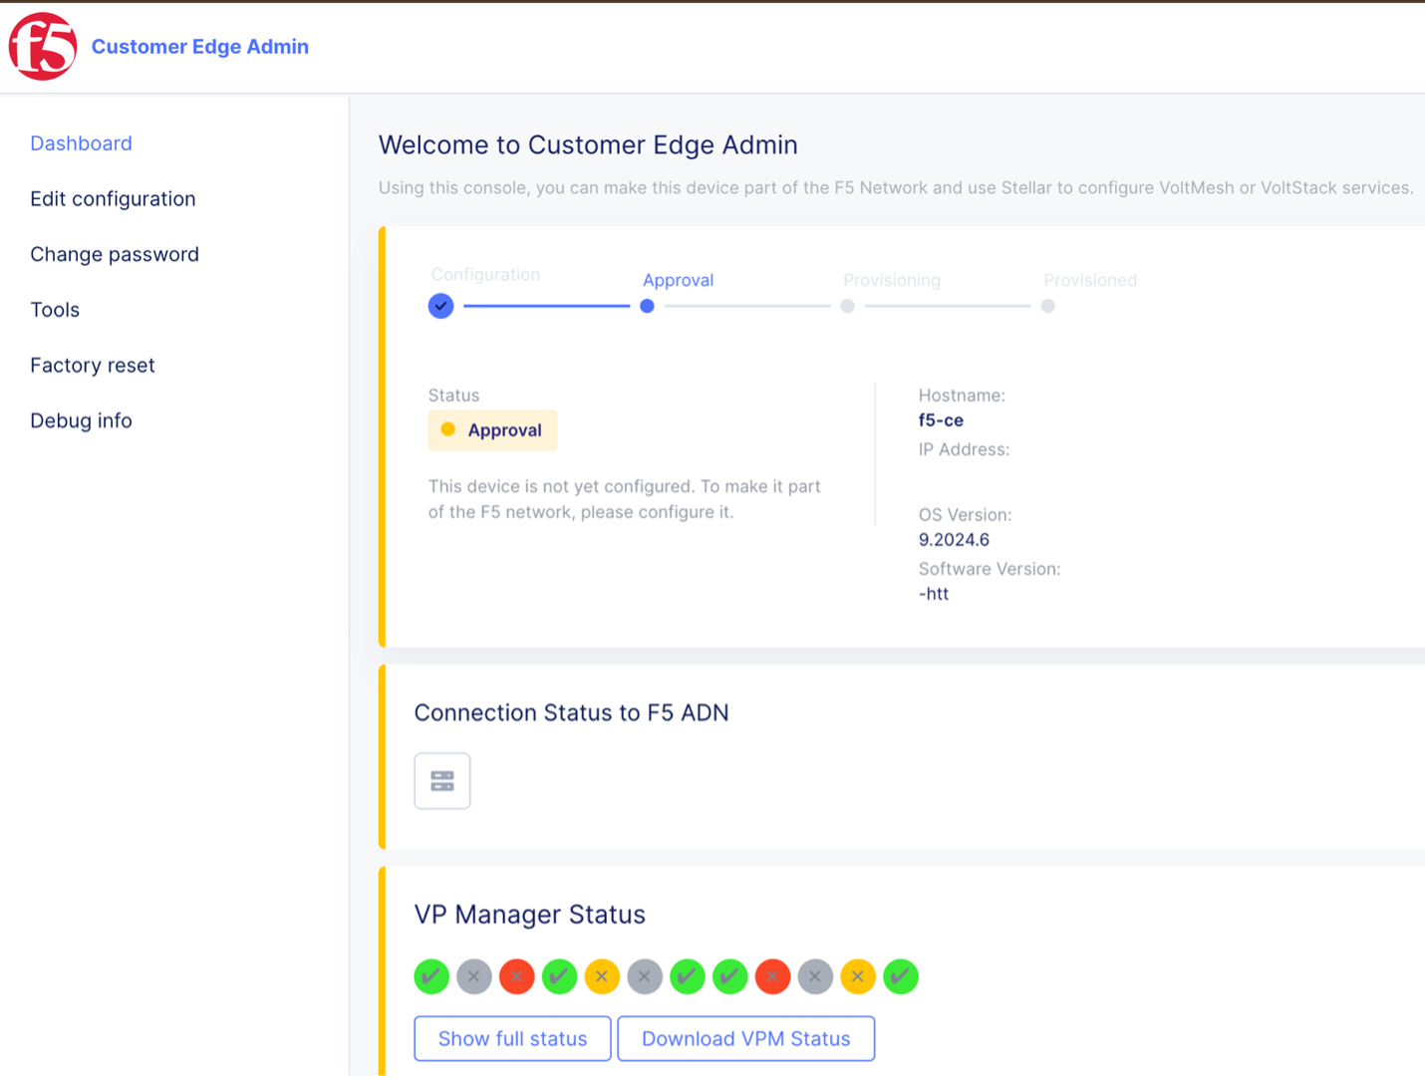Click the last green check VPM indicator
1425x1080 pixels.
(900, 976)
